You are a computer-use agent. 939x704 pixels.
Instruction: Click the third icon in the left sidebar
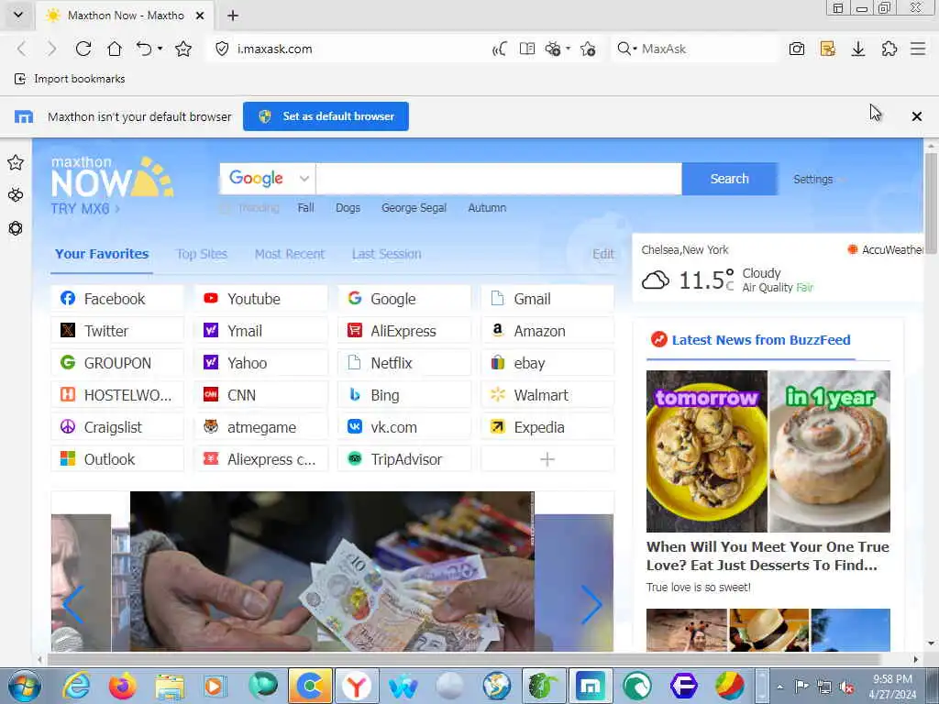(x=16, y=228)
